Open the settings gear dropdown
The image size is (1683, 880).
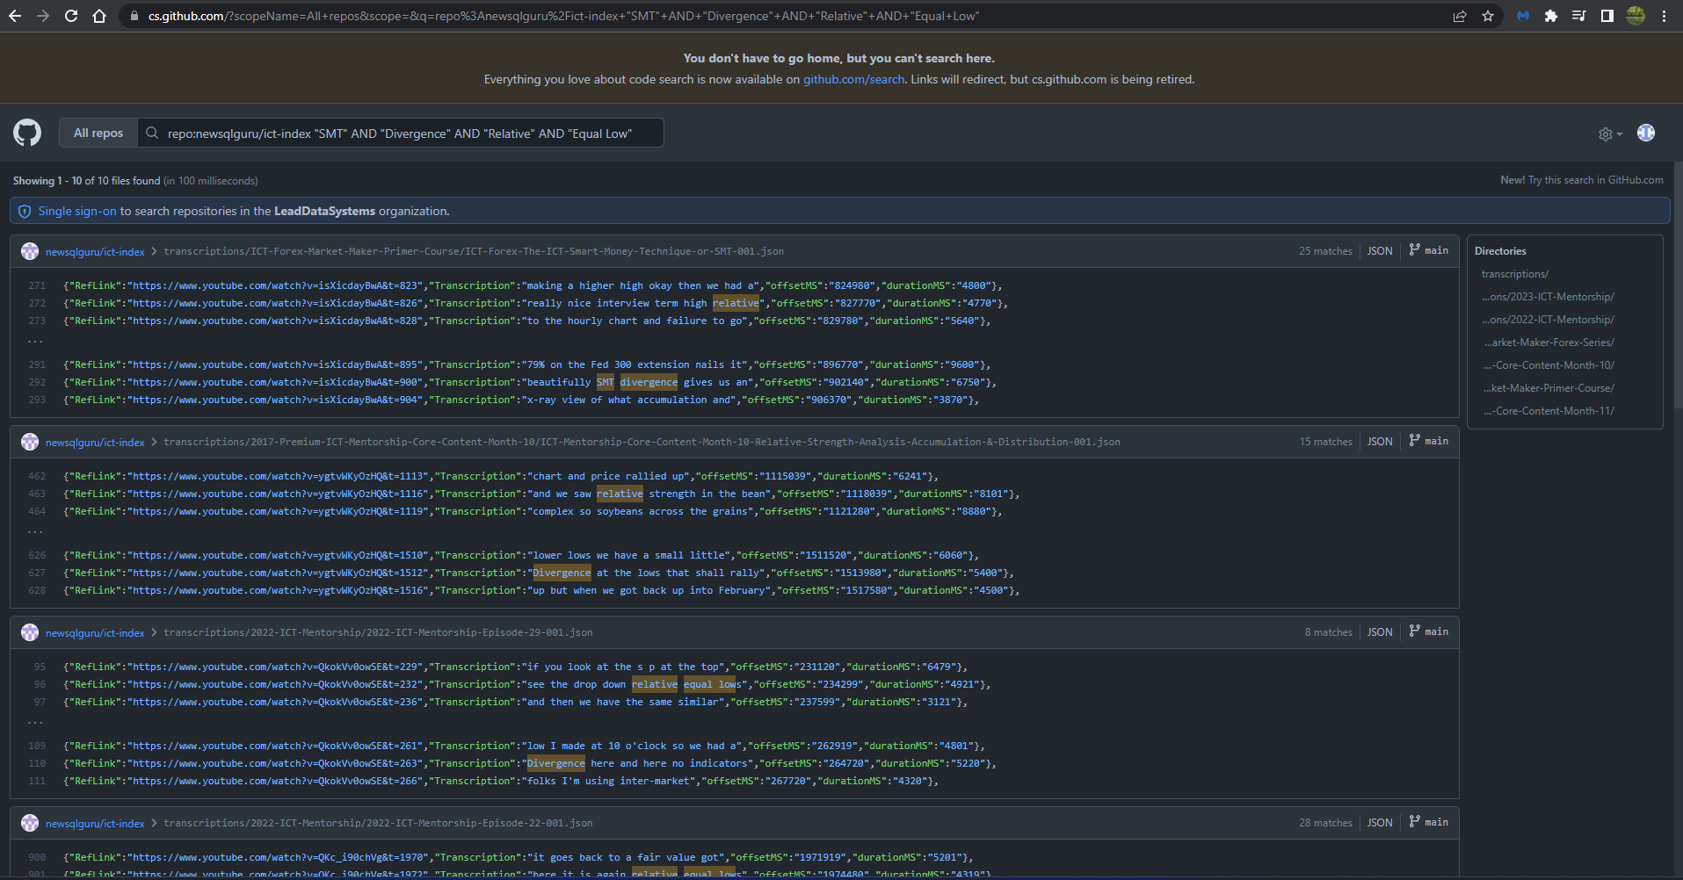coord(1610,133)
